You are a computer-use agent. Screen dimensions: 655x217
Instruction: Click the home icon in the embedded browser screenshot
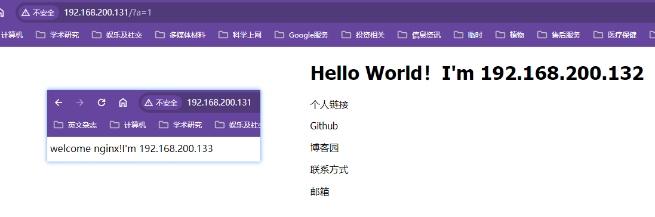[x=123, y=103]
